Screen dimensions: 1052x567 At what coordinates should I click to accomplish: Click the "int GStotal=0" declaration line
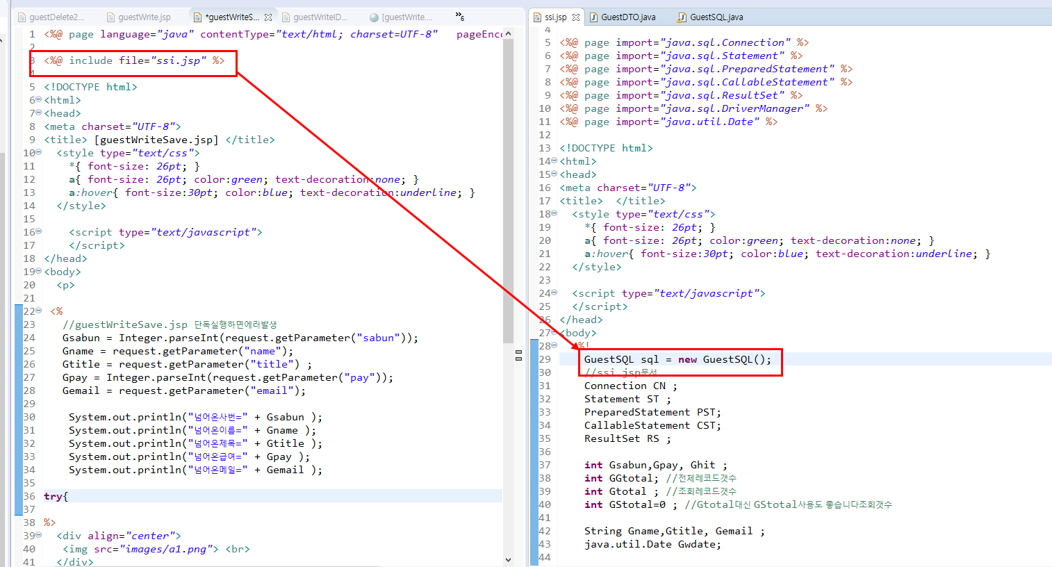[738, 504]
